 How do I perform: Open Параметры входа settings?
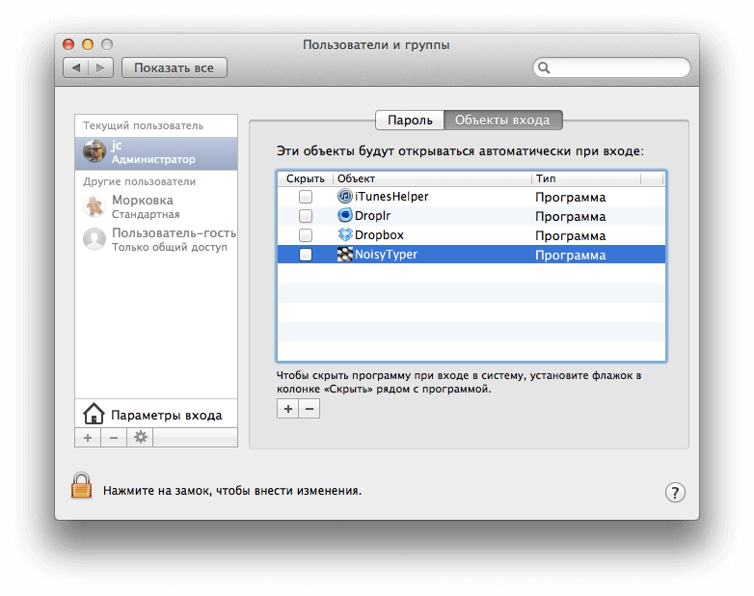click(x=156, y=414)
